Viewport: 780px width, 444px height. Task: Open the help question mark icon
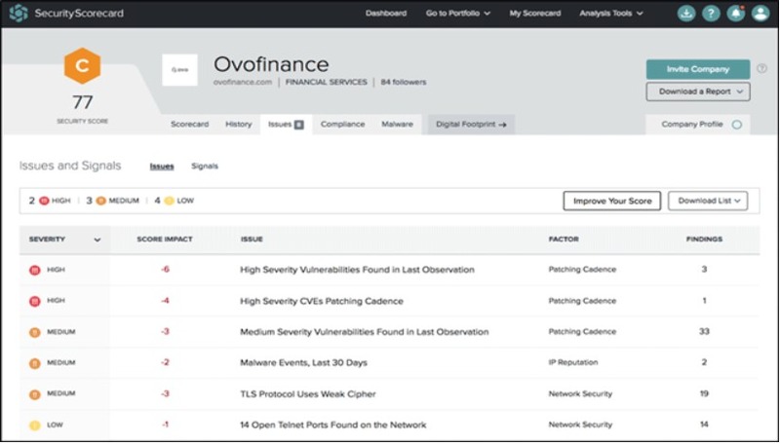pyautogui.click(x=711, y=14)
